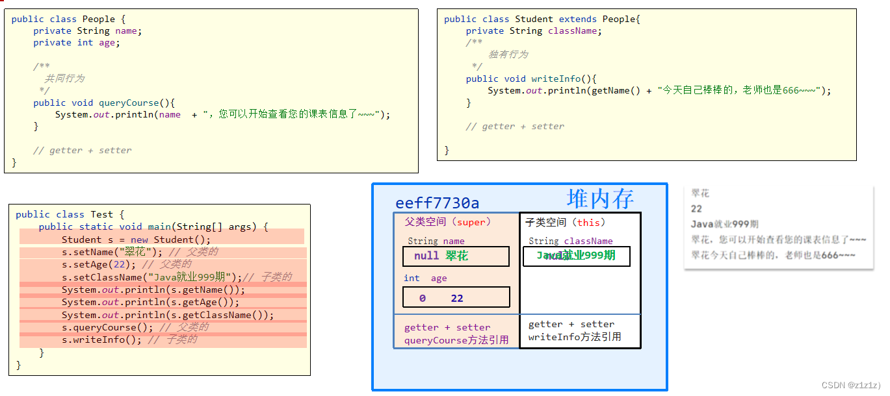
Task: Click the first output line '翠花' in console
Action: pyautogui.click(x=700, y=193)
